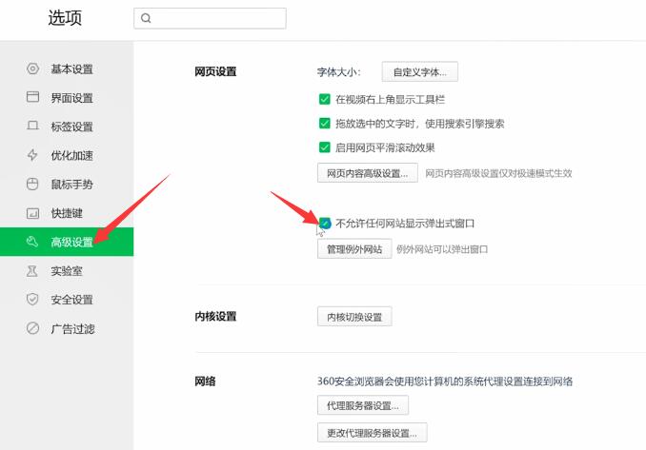Click the 例外网站可以弹出窗口 hint text
The width and height of the screenshot is (646, 450).
pyautogui.click(x=442, y=249)
